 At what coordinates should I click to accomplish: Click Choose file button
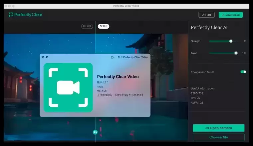coord(218,137)
